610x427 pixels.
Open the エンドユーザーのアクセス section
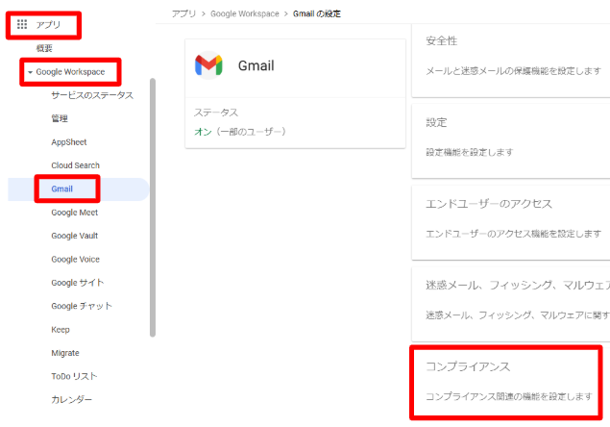511,223
